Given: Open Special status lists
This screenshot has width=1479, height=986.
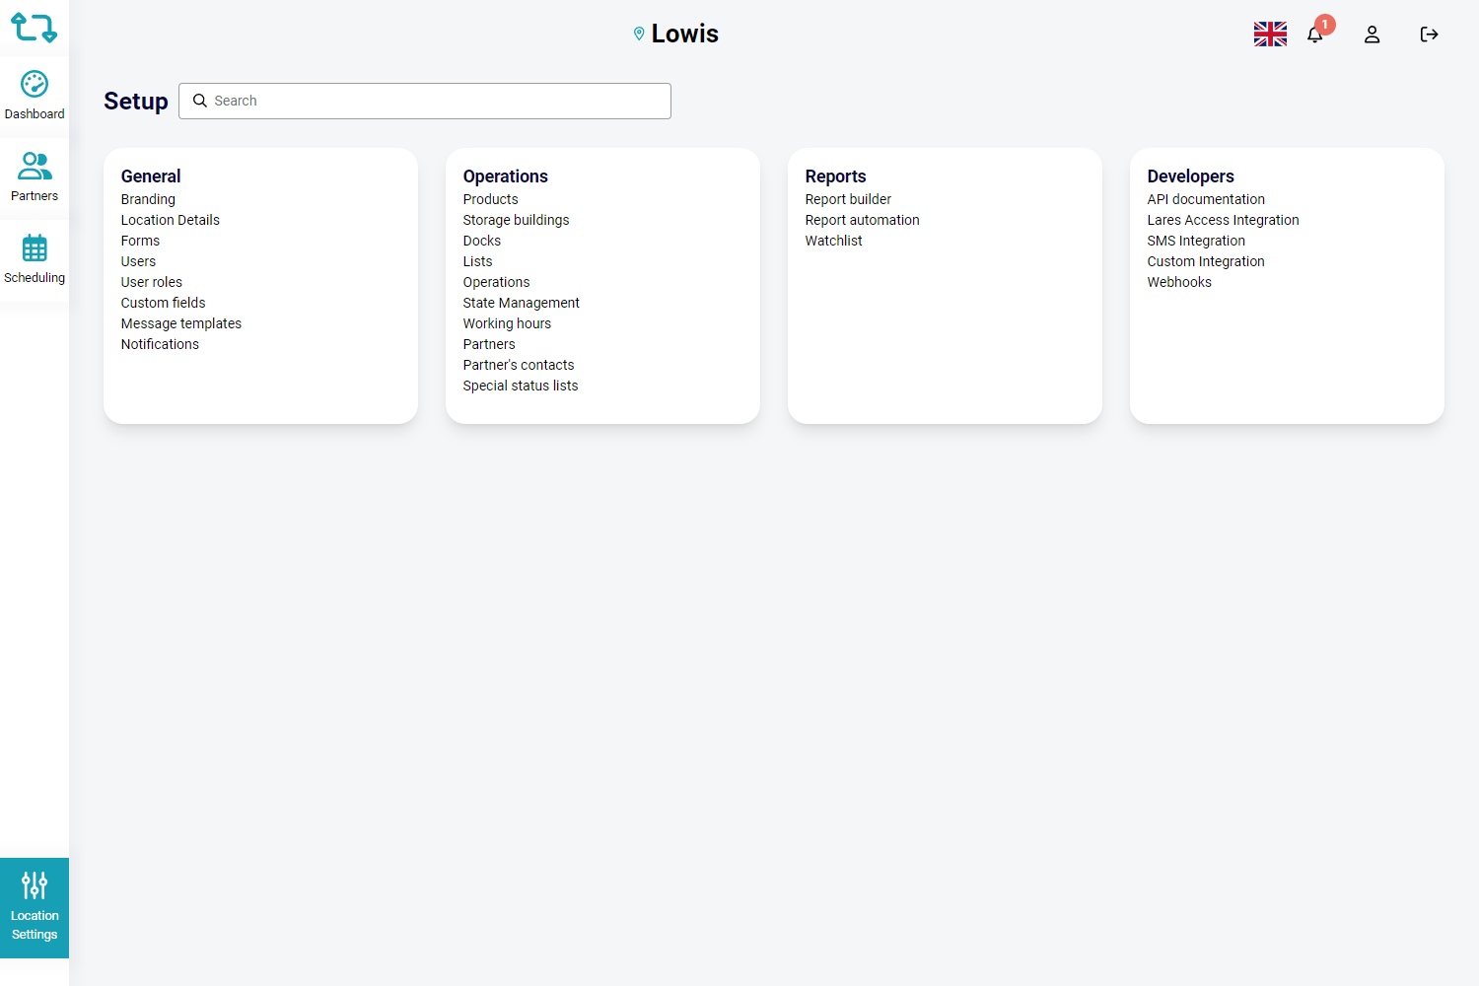Looking at the screenshot, I should (x=521, y=386).
